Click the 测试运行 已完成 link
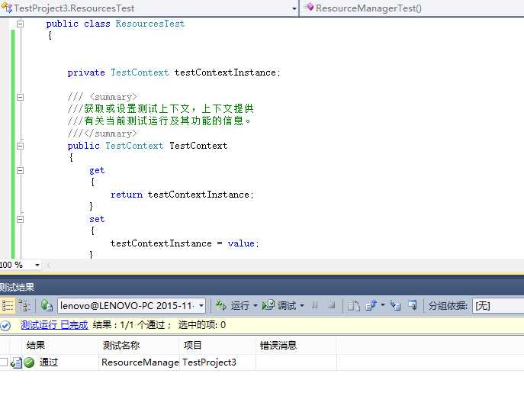Viewport: 524px width, 409px height. pos(54,325)
